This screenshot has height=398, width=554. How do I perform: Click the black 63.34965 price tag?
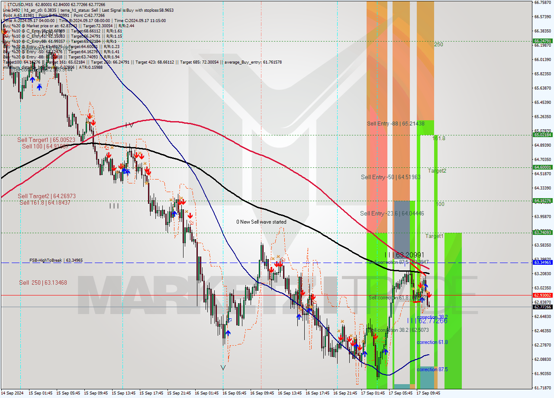click(x=543, y=263)
